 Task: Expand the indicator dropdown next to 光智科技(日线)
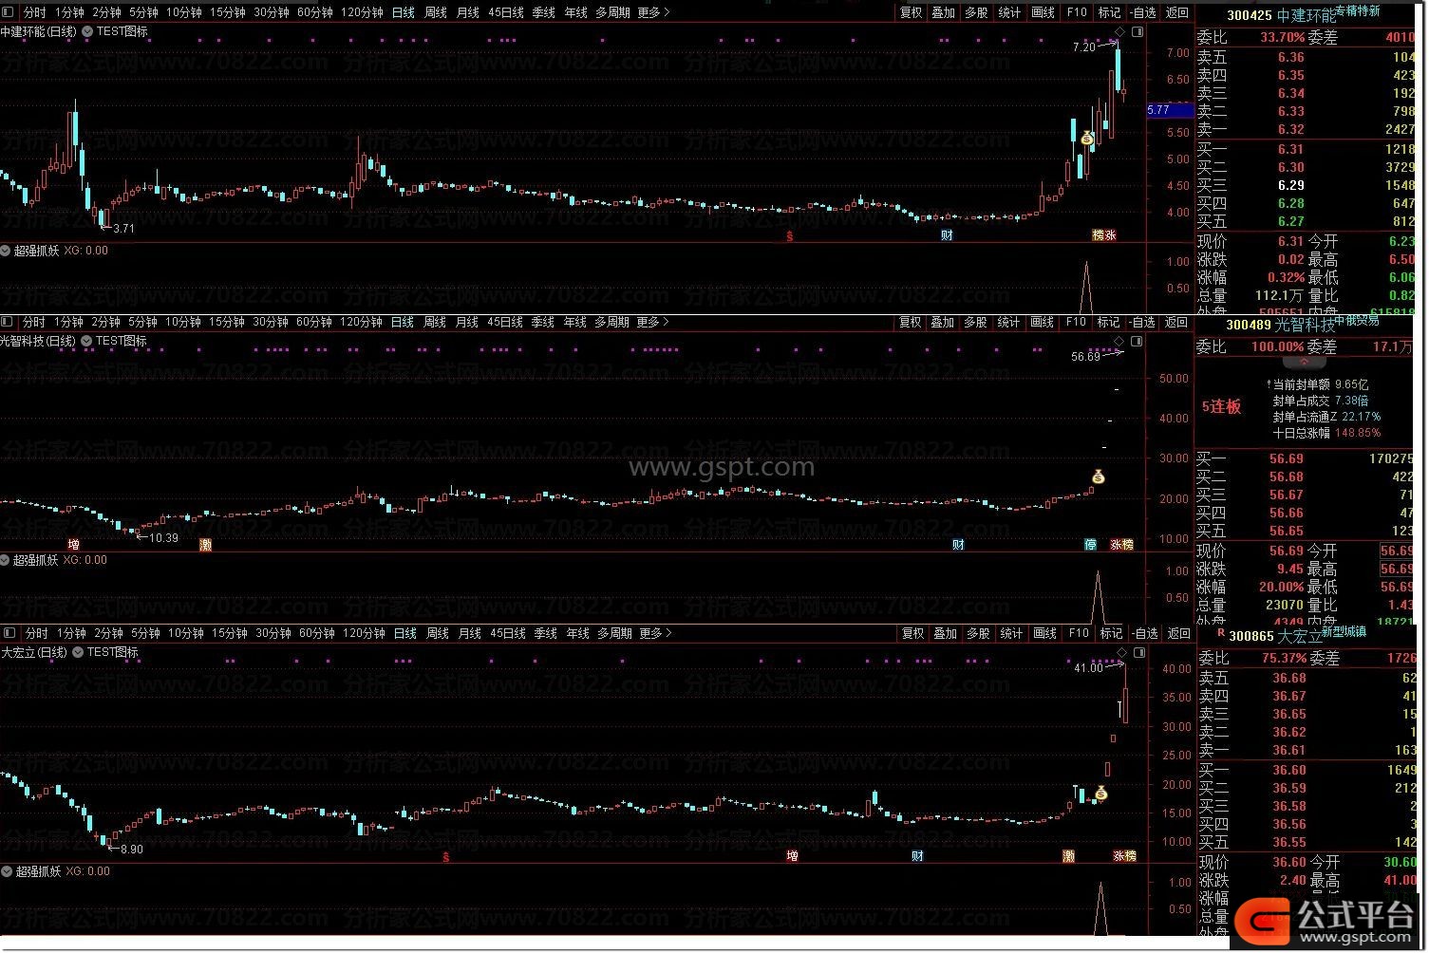pyautogui.click(x=87, y=341)
